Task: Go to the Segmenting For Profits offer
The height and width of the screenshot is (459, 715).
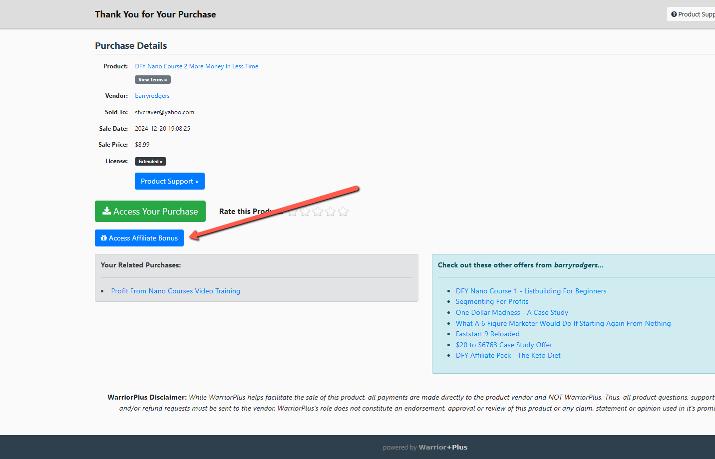Action: pos(492,302)
